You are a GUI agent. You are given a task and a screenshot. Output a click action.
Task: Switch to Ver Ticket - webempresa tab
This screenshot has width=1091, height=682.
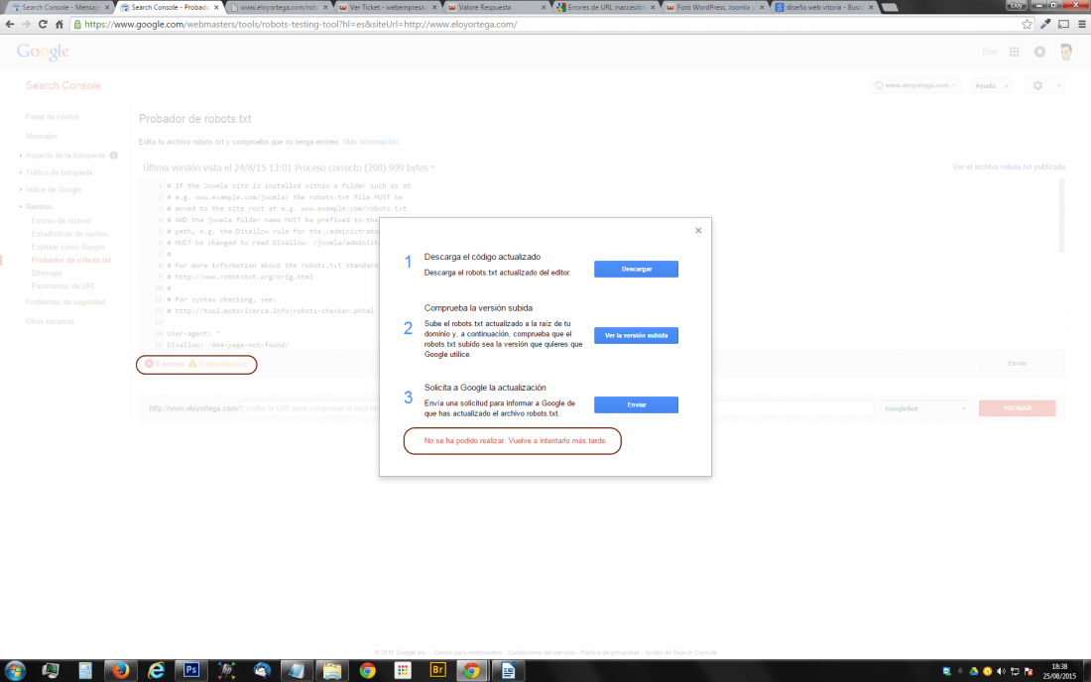pyautogui.click(x=387, y=7)
